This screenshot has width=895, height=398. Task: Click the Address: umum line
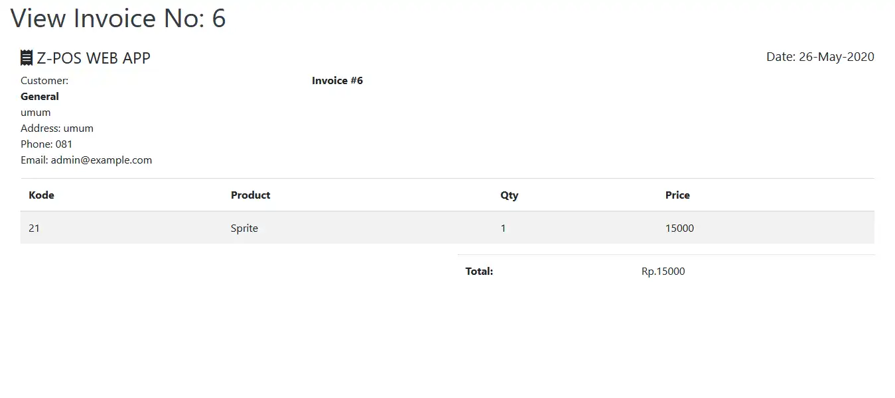click(x=57, y=128)
